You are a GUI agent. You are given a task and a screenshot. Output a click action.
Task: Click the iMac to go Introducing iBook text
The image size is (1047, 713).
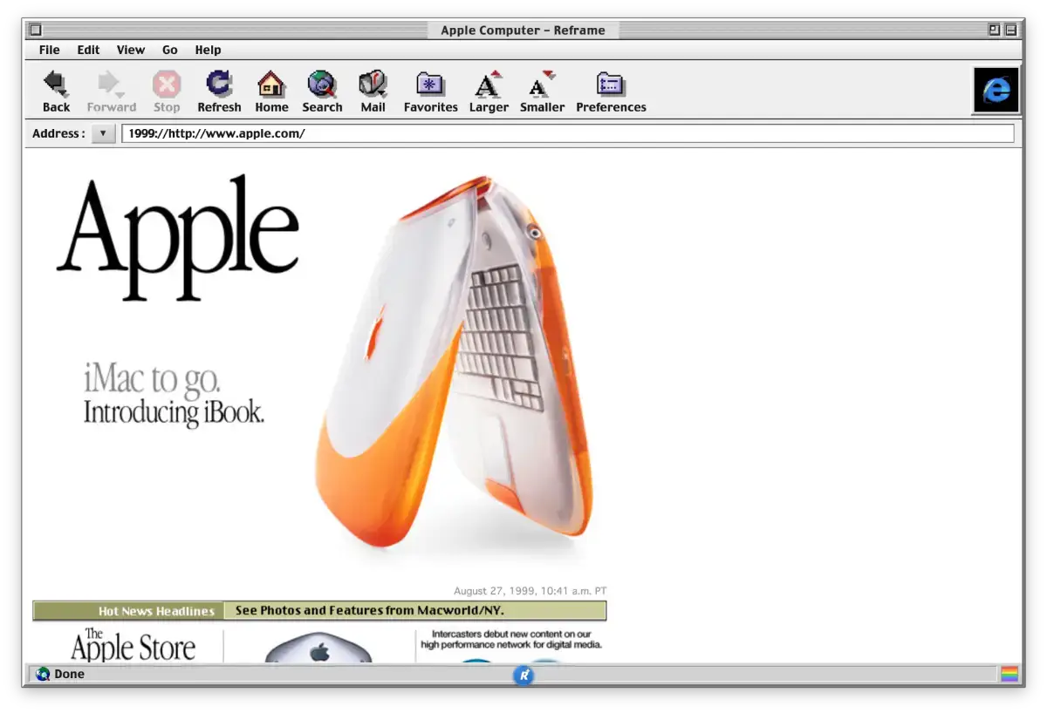[x=174, y=396]
